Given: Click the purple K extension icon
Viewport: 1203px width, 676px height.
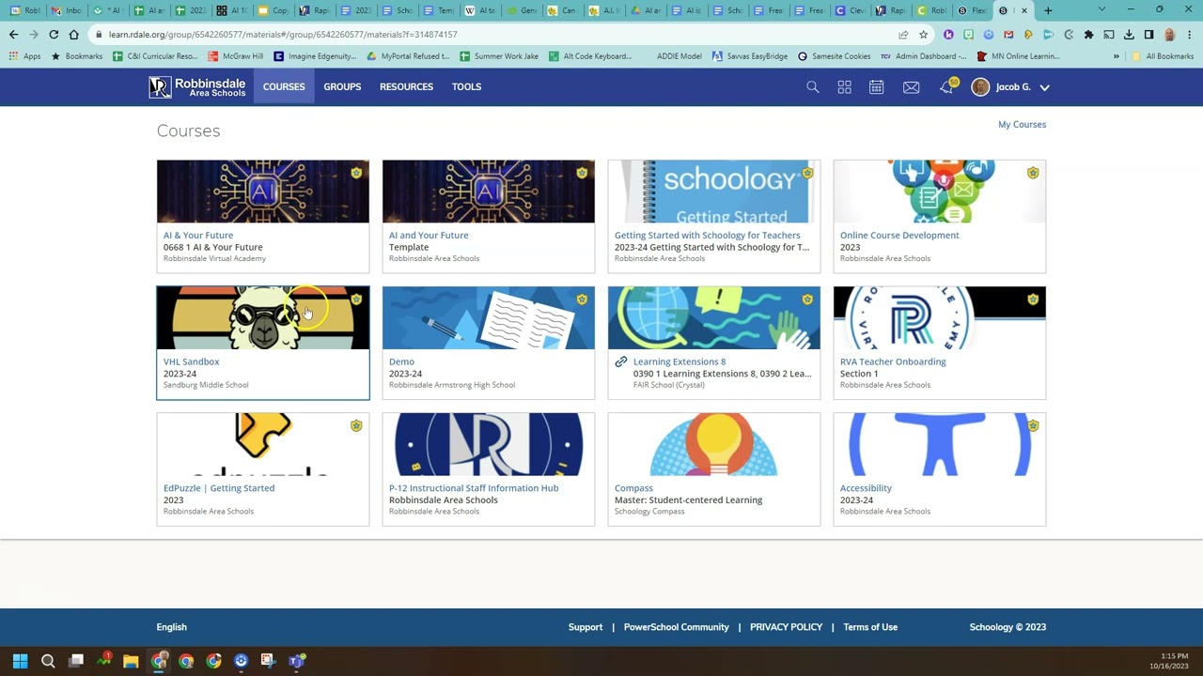Looking at the screenshot, I should click(x=948, y=35).
